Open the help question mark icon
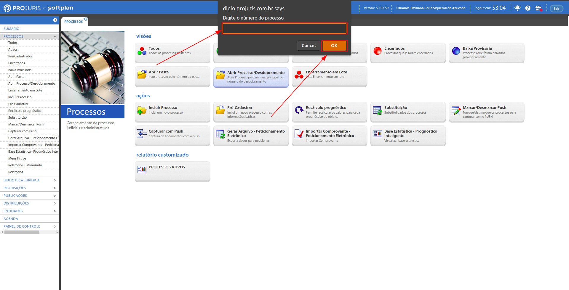 click(528, 8)
